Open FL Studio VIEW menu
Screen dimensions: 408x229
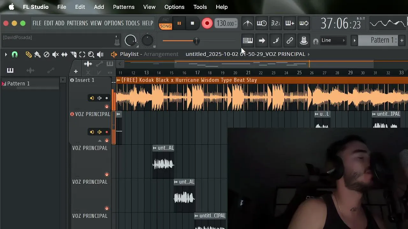point(96,23)
